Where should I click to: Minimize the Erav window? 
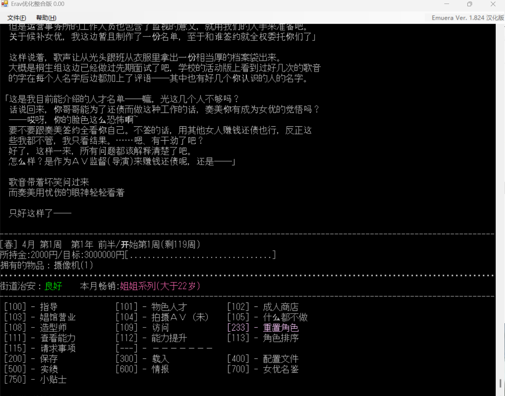[x=447, y=4]
